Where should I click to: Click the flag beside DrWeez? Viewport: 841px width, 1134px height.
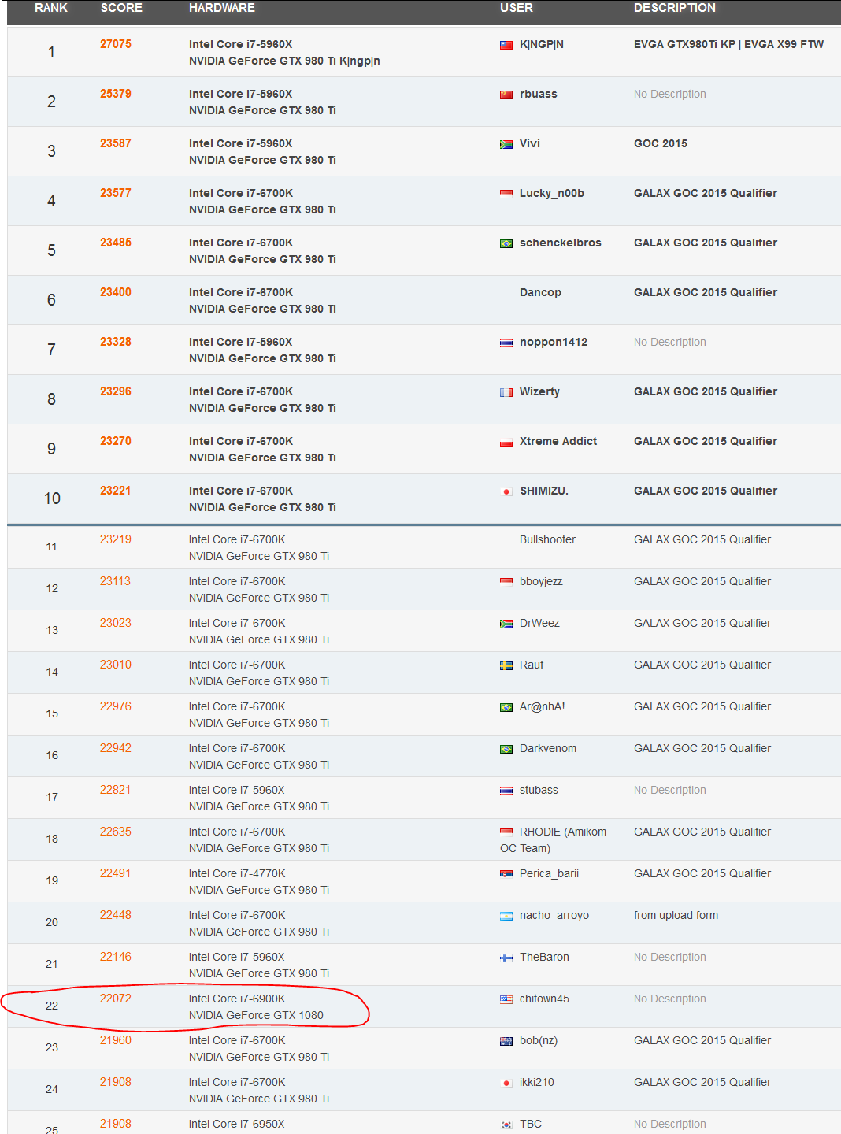(506, 624)
